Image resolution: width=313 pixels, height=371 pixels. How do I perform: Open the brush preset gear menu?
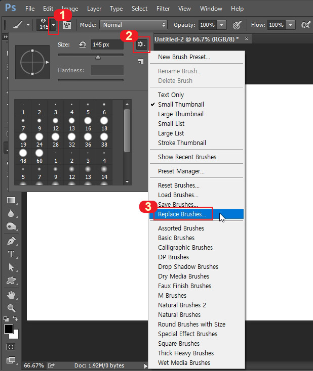pyautogui.click(x=141, y=44)
